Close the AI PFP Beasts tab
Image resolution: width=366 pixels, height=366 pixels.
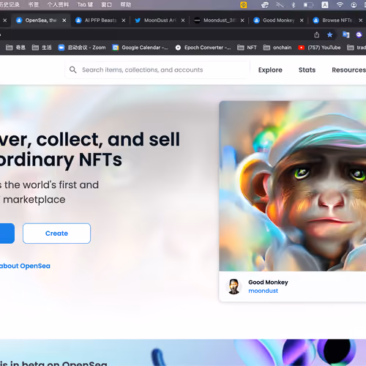click(124, 20)
